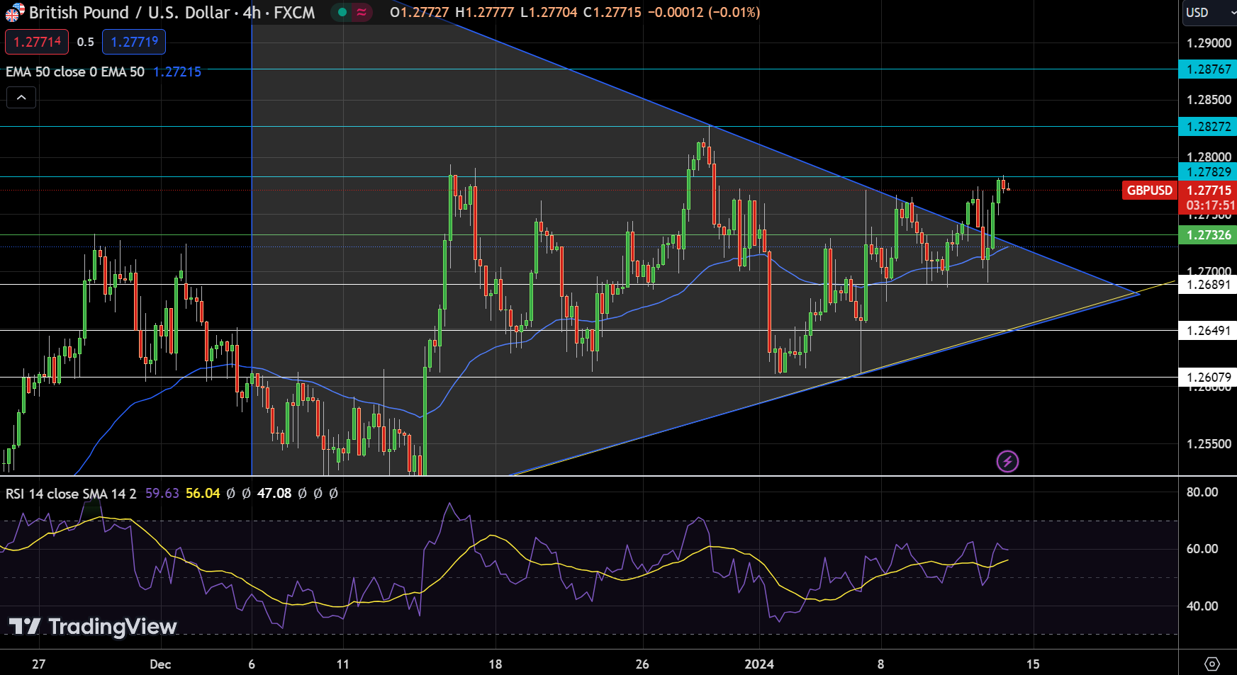
Task: Click the change value −0.00012 (−0.01%)
Action: pos(704,12)
